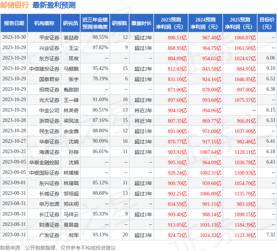The height and width of the screenshot is (251, 277).
Task: Click analyst name 张宇
Action: pyautogui.click(x=74, y=79)
